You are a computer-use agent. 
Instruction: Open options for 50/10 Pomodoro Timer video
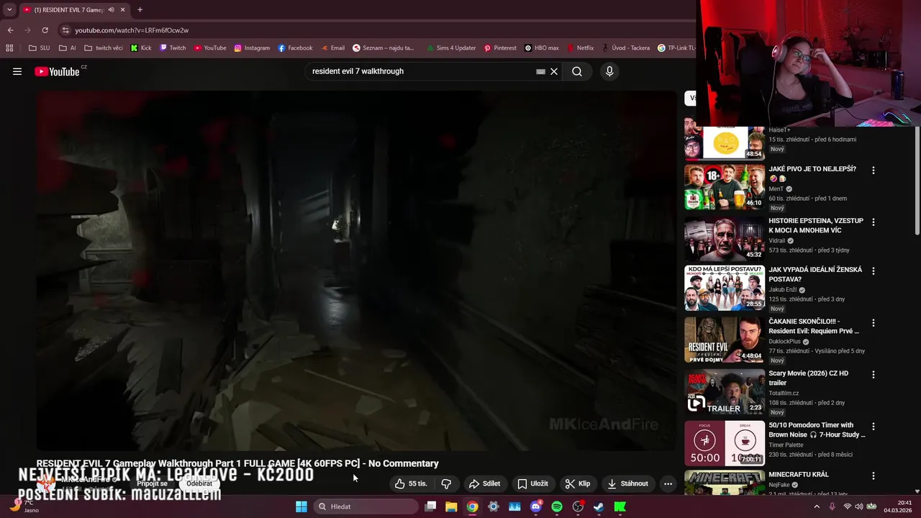point(874,427)
